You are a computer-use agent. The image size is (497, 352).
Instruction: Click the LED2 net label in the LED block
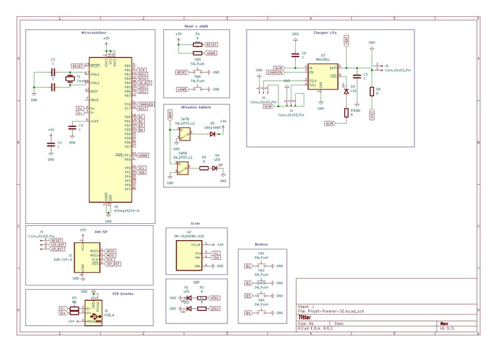coord(214,308)
